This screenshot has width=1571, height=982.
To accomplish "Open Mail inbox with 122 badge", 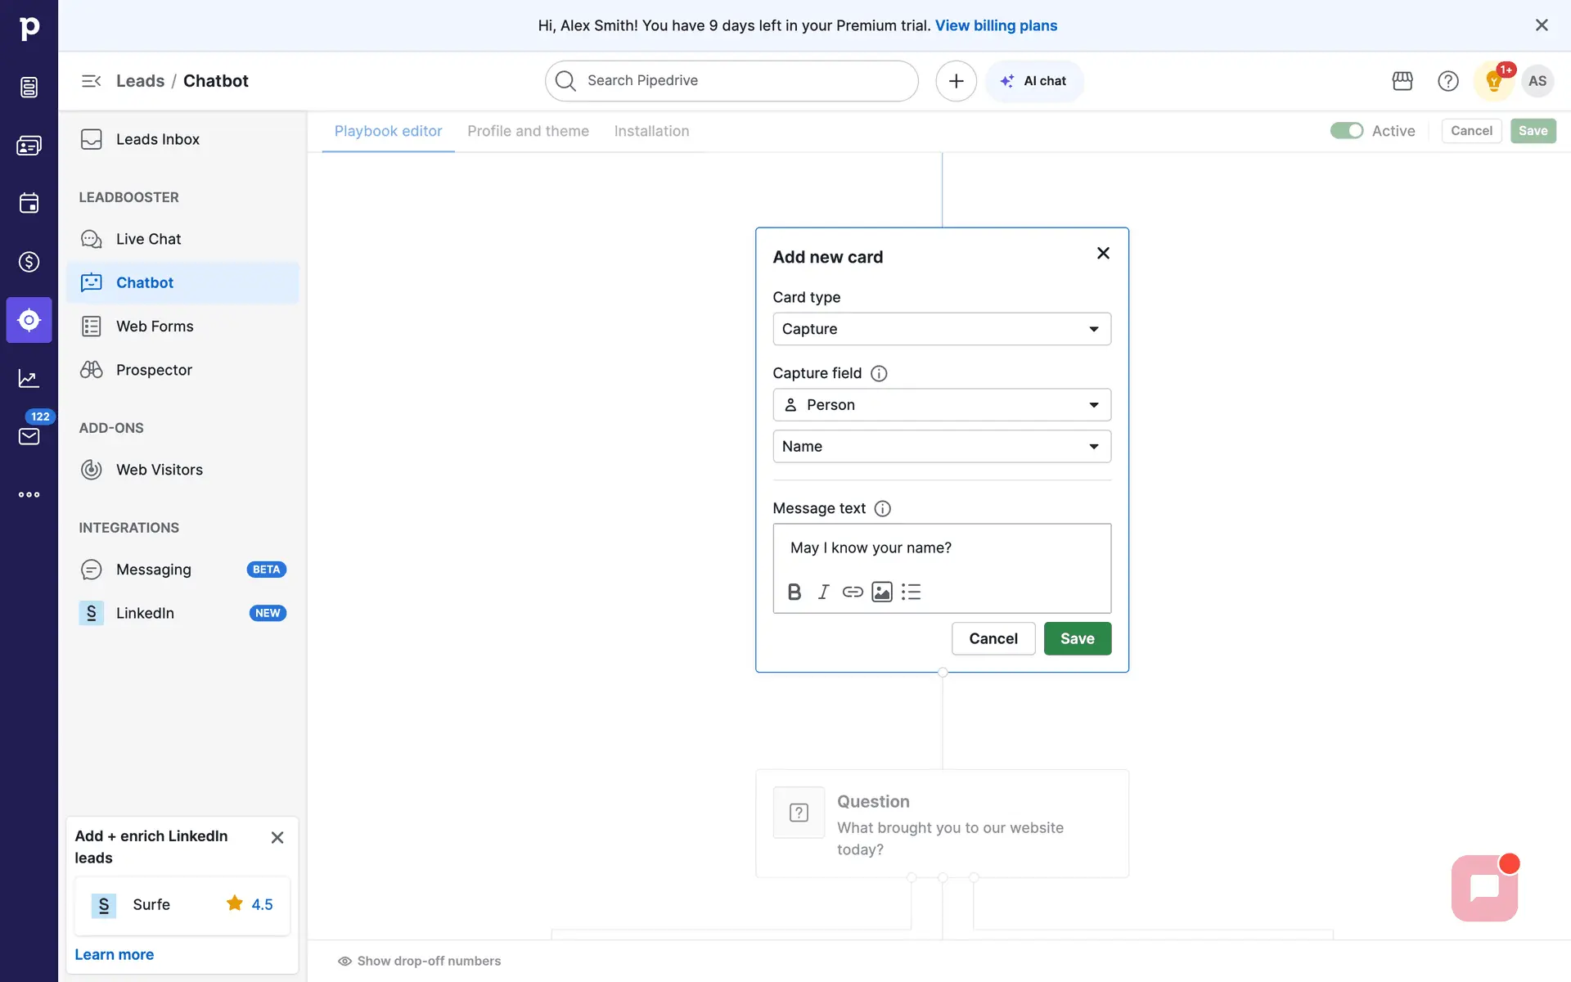I will pyautogui.click(x=29, y=436).
